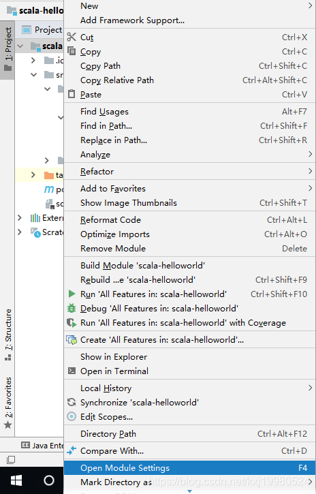Screen dimensions: 316x494
Task: Click the Scratches icon in tree
Action: tap(35, 232)
